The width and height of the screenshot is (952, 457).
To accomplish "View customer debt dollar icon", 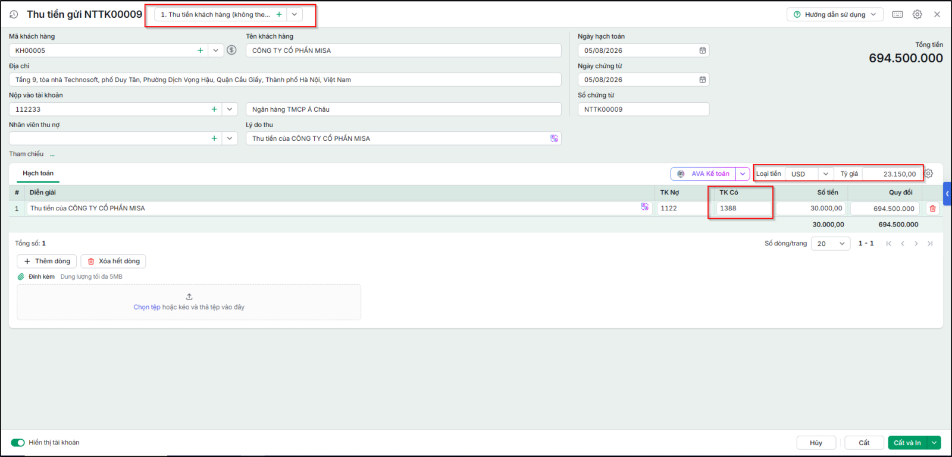I will pyautogui.click(x=232, y=50).
